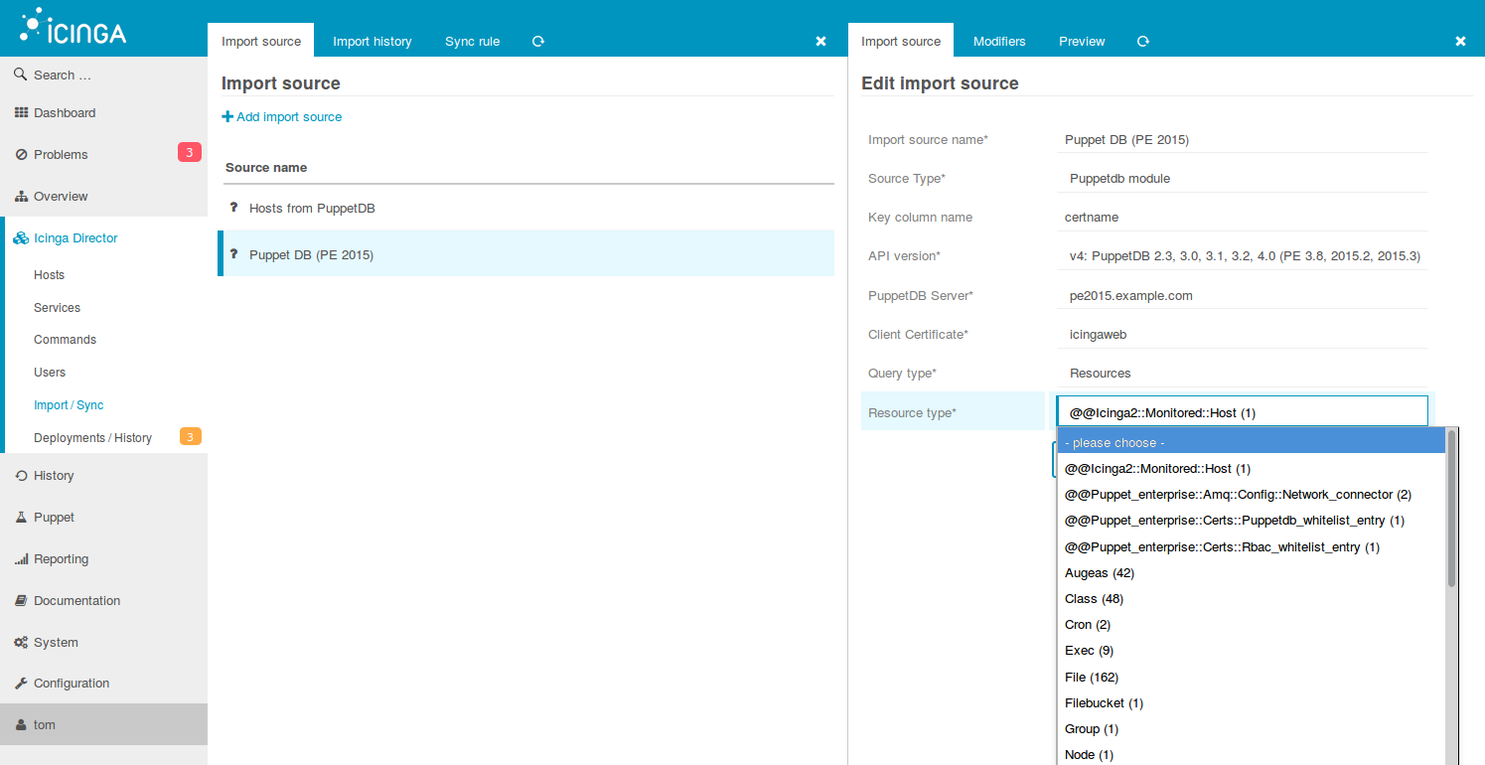Screen dimensions: 1485x765
Task: Open the PuppetDB Server dropdown
Action: tap(1242, 296)
